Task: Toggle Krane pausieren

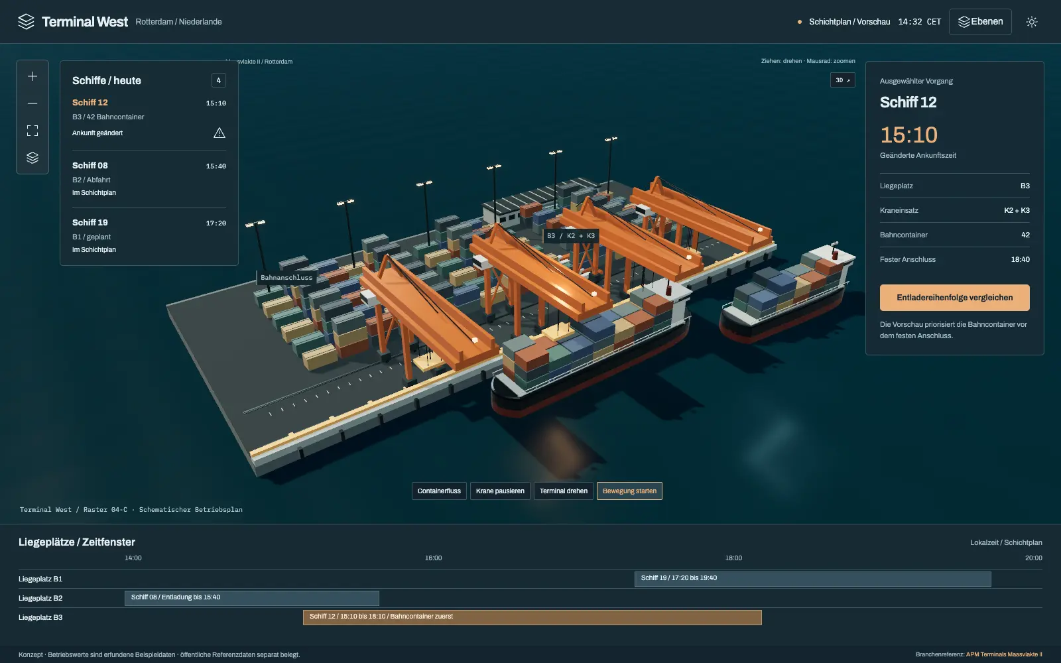Action: (x=500, y=491)
